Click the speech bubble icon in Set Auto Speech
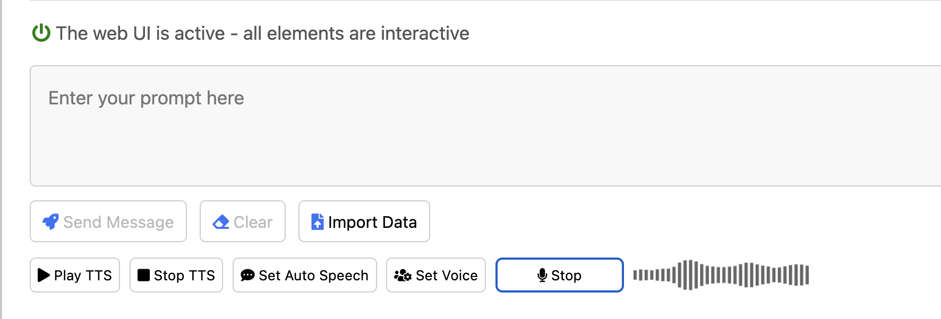941x319 pixels. (x=247, y=275)
